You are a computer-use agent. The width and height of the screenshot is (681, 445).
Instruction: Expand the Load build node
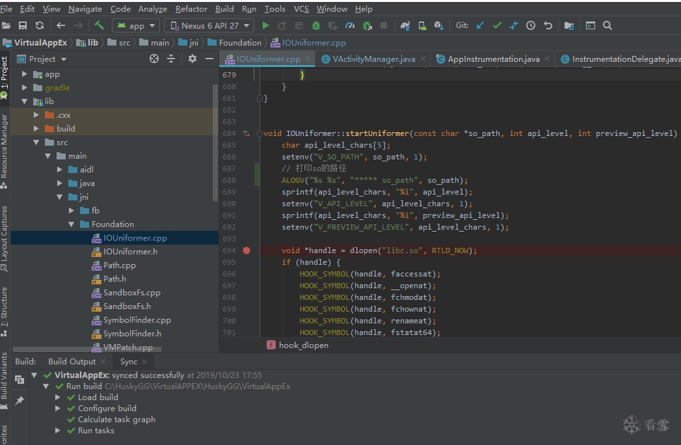pyautogui.click(x=58, y=398)
